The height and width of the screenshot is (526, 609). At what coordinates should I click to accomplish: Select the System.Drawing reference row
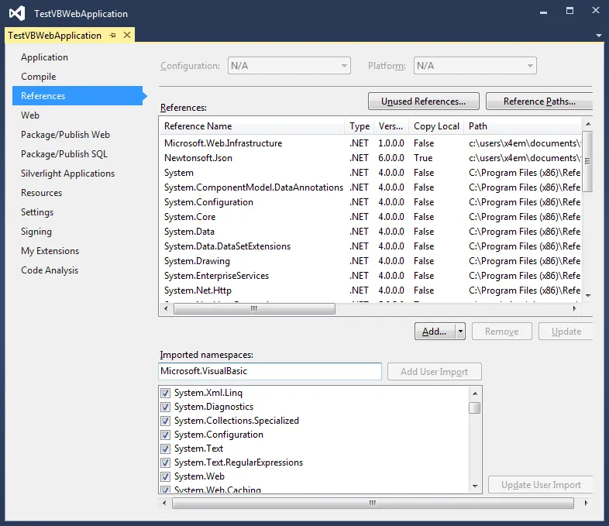click(x=370, y=261)
